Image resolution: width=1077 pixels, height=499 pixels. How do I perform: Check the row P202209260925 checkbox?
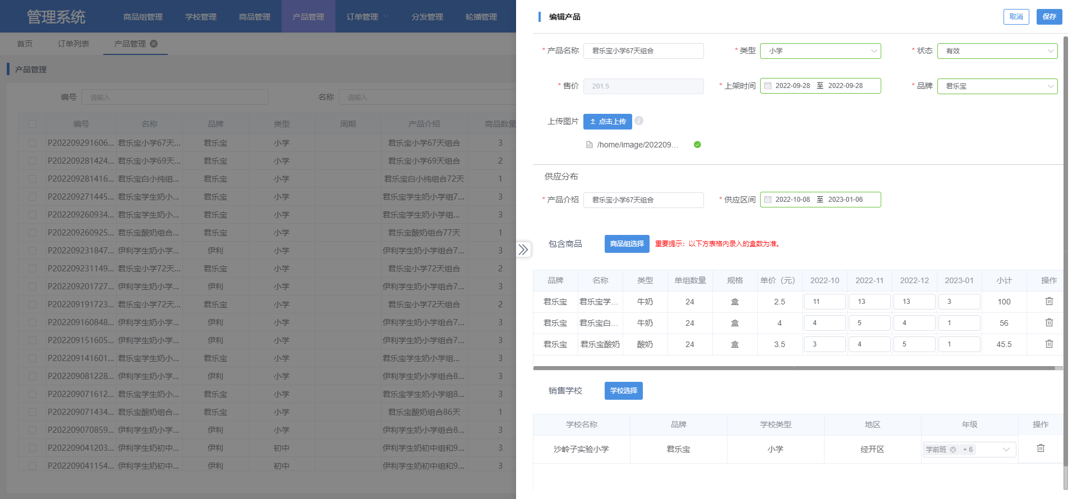tap(33, 233)
